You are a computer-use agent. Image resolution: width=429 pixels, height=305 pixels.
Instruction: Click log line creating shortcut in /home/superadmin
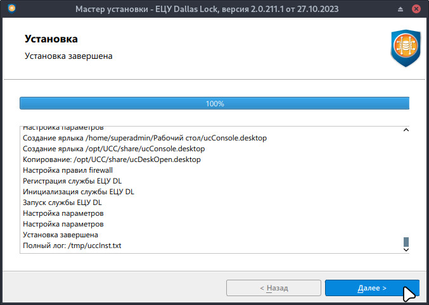144,138
